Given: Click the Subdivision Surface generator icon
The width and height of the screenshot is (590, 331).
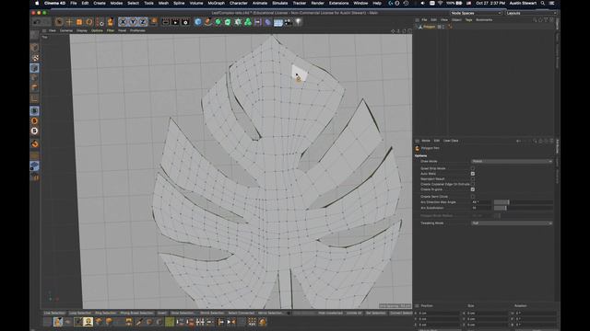Looking at the screenshot, I should [x=218, y=22].
